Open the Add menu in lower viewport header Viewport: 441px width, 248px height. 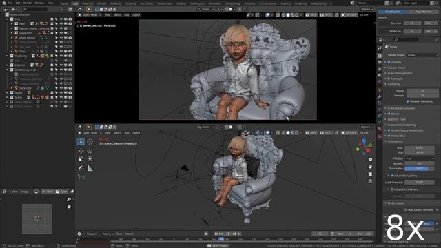coord(127,133)
